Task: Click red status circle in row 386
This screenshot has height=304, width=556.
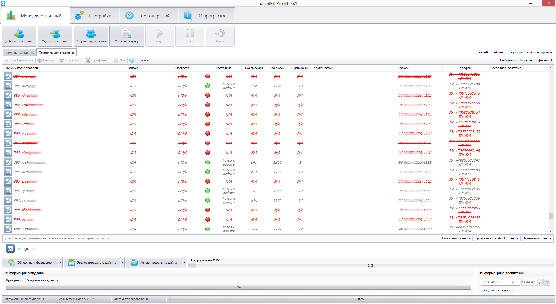Action: pos(208,95)
